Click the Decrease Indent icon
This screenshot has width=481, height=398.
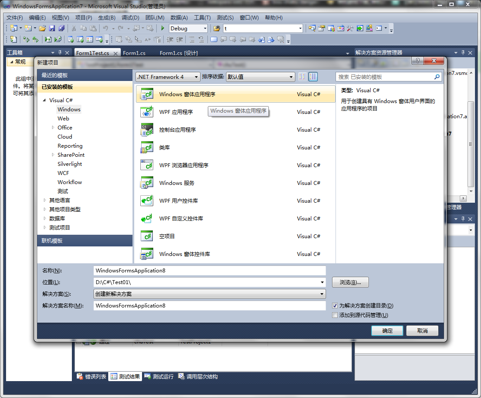click(x=170, y=39)
